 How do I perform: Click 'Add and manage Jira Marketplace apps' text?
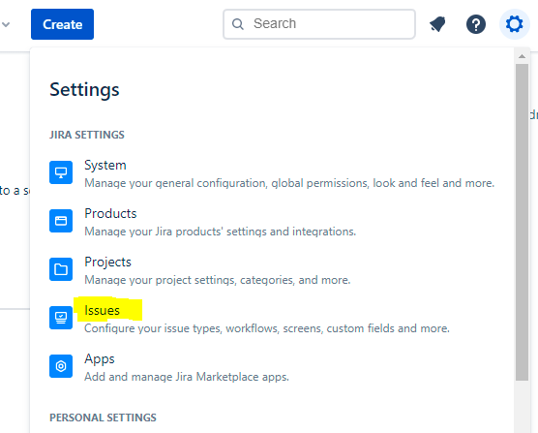pos(187,377)
